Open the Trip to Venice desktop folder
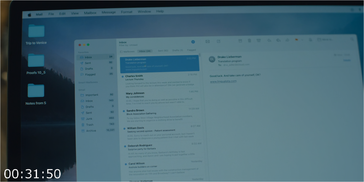364x182 pixels. pos(36,34)
